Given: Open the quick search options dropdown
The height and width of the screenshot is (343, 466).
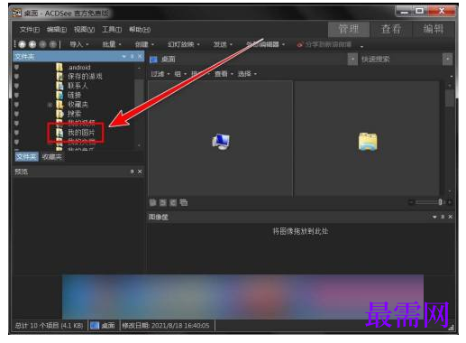Looking at the screenshot, I should pos(447,60).
